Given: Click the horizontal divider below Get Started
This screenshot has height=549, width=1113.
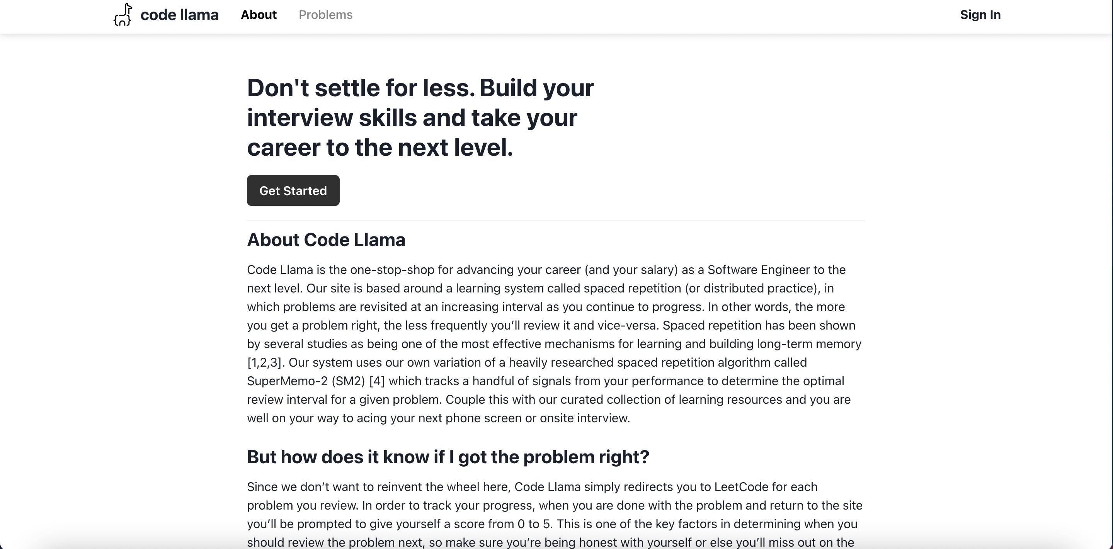Looking at the screenshot, I should coord(556,220).
